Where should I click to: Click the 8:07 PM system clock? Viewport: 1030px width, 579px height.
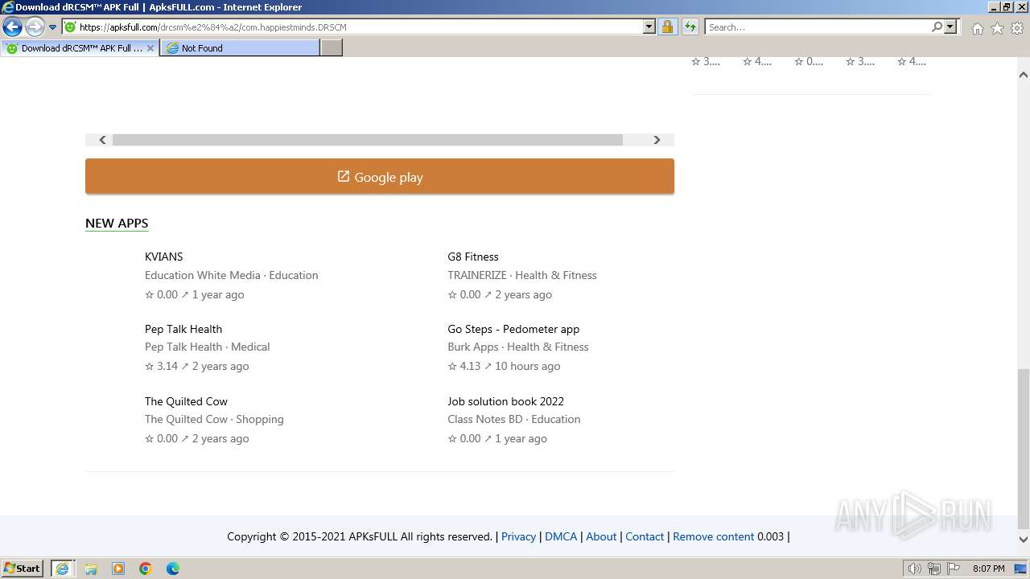pyautogui.click(x=988, y=569)
